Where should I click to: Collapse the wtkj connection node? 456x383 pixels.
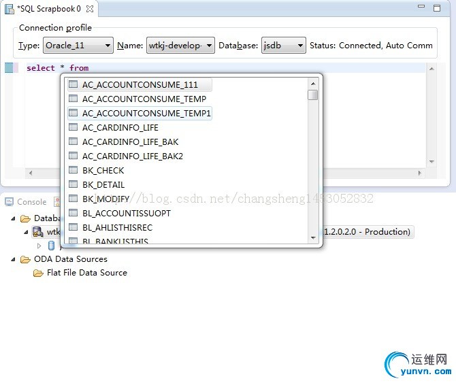click(26, 232)
